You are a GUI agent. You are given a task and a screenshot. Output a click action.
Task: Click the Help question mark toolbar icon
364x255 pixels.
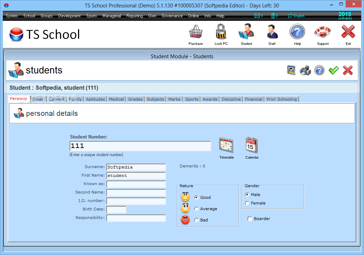click(297, 32)
